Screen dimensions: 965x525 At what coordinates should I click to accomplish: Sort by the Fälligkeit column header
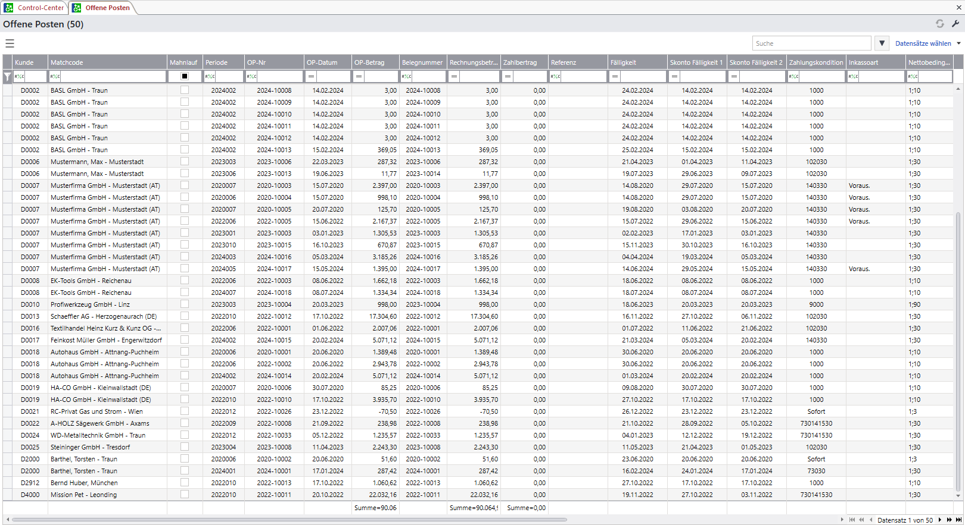tap(637, 62)
